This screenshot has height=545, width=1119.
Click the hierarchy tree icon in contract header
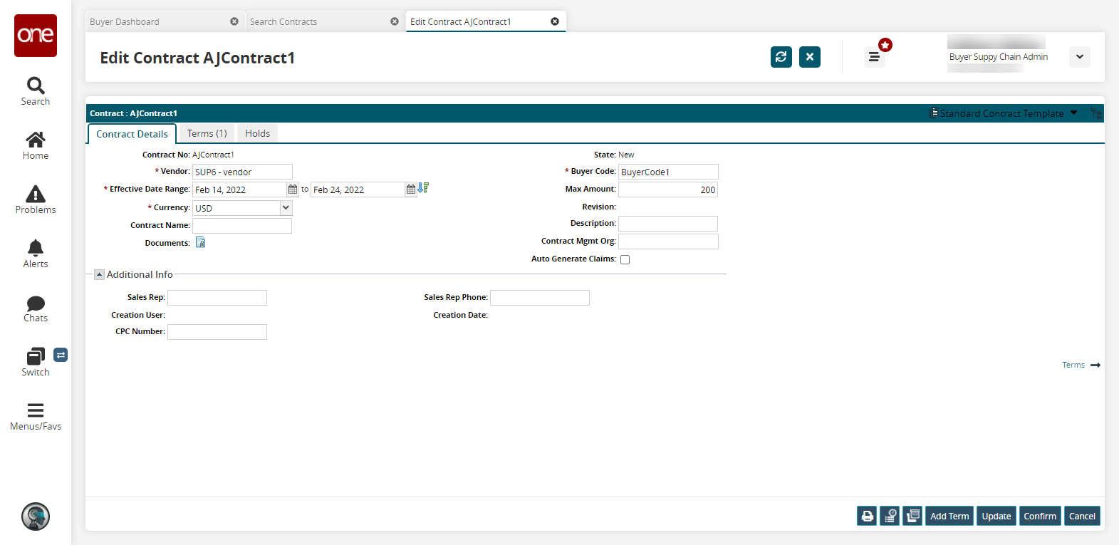(1096, 113)
